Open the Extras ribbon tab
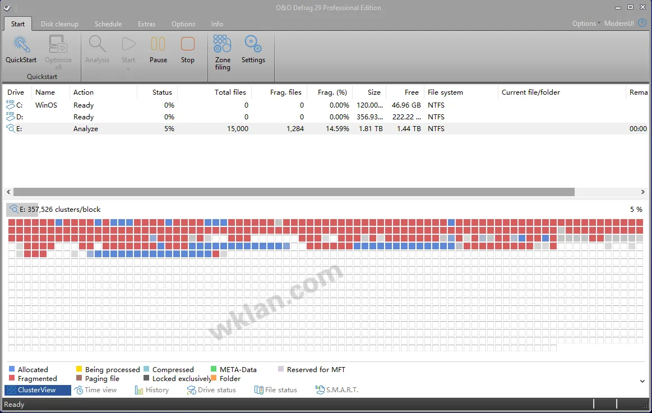The height and width of the screenshot is (413, 652). coord(146,24)
